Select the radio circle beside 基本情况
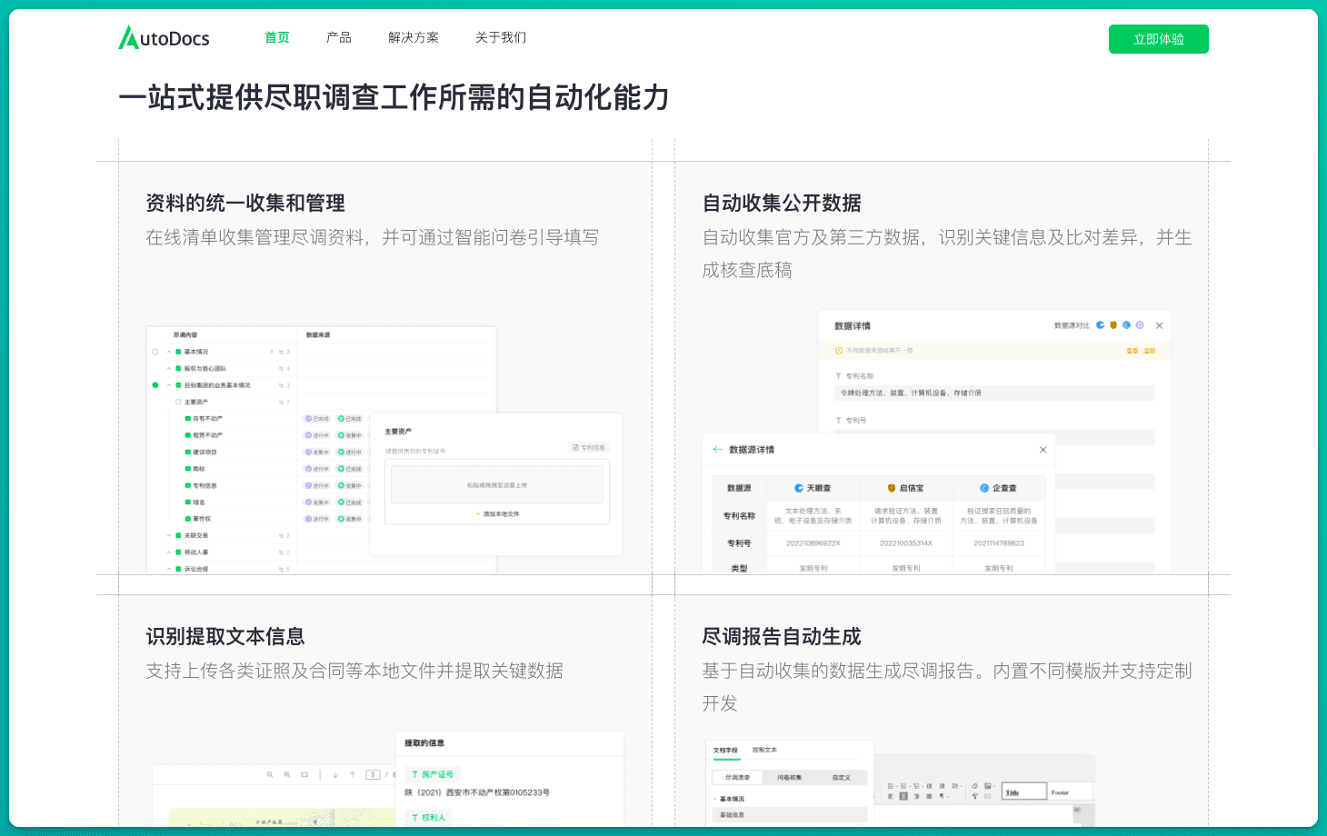This screenshot has width=1327, height=836. pyautogui.click(x=155, y=352)
